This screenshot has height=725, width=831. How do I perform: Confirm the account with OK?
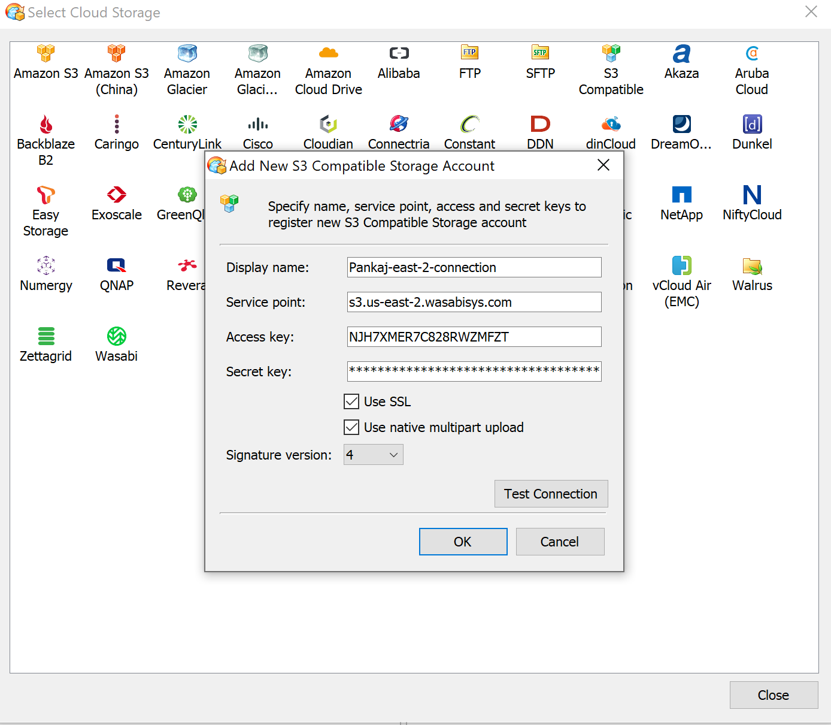click(463, 542)
